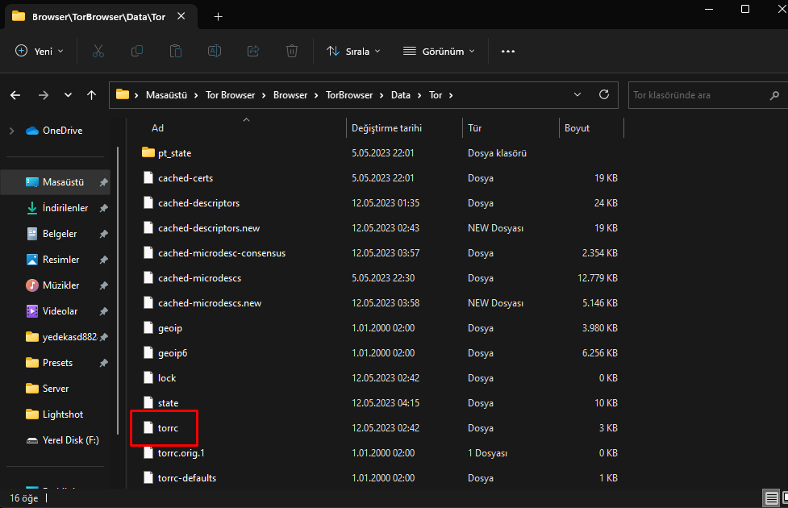Click the address bar folder icon
Screen dimensions: 788x508
point(123,94)
